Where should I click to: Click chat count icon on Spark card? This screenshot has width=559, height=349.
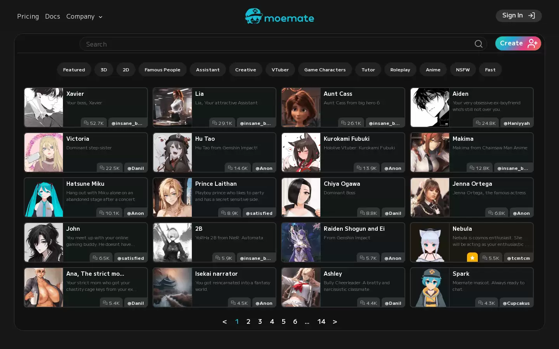click(x=481, y=303)
